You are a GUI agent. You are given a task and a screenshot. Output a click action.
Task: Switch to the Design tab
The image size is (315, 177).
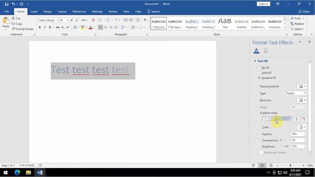(x=48, y=12)
